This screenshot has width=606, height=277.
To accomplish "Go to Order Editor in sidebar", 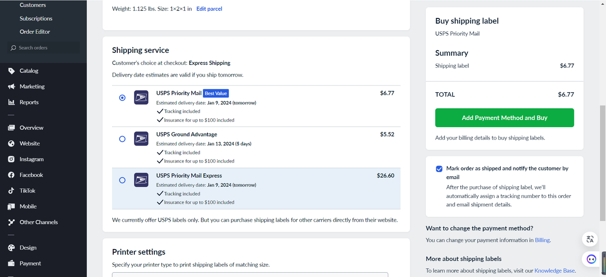I will [35, 32].
